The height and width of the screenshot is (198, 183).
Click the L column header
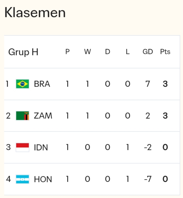(128, 52)
